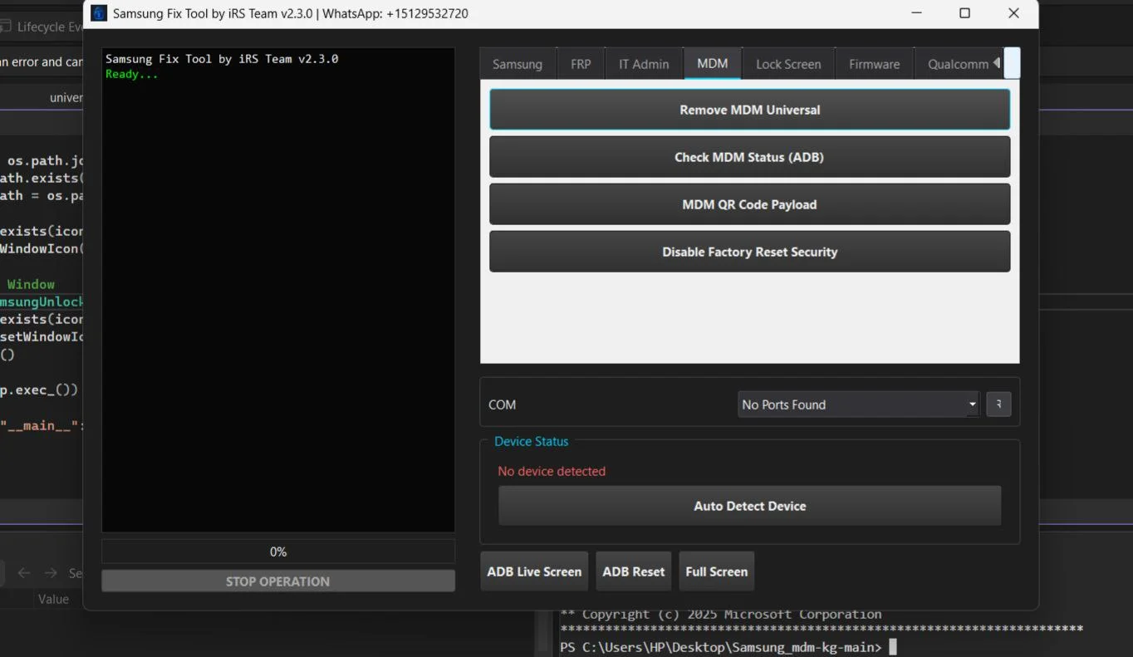This screenshot has width=1133, height=657.
Task: Click the forward arrow in the background editor
Action: tap(51, 573)
